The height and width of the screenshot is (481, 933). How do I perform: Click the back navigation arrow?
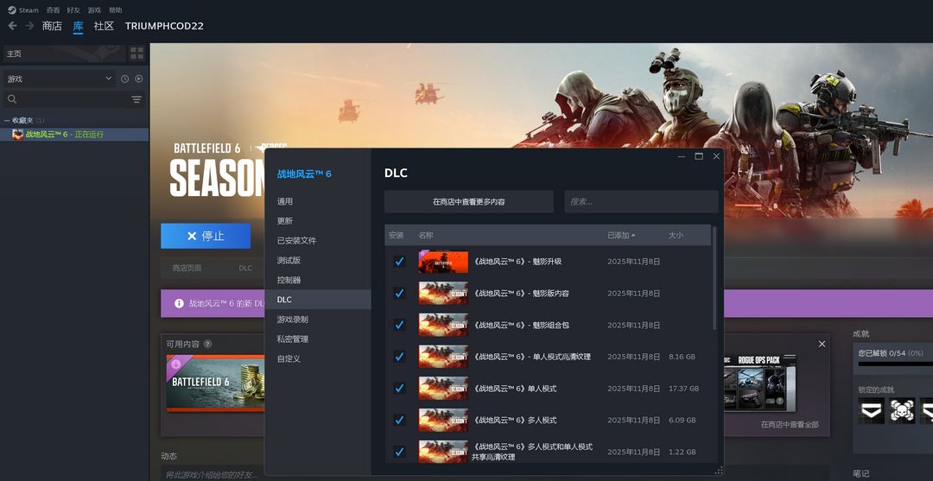pos(12,26)
